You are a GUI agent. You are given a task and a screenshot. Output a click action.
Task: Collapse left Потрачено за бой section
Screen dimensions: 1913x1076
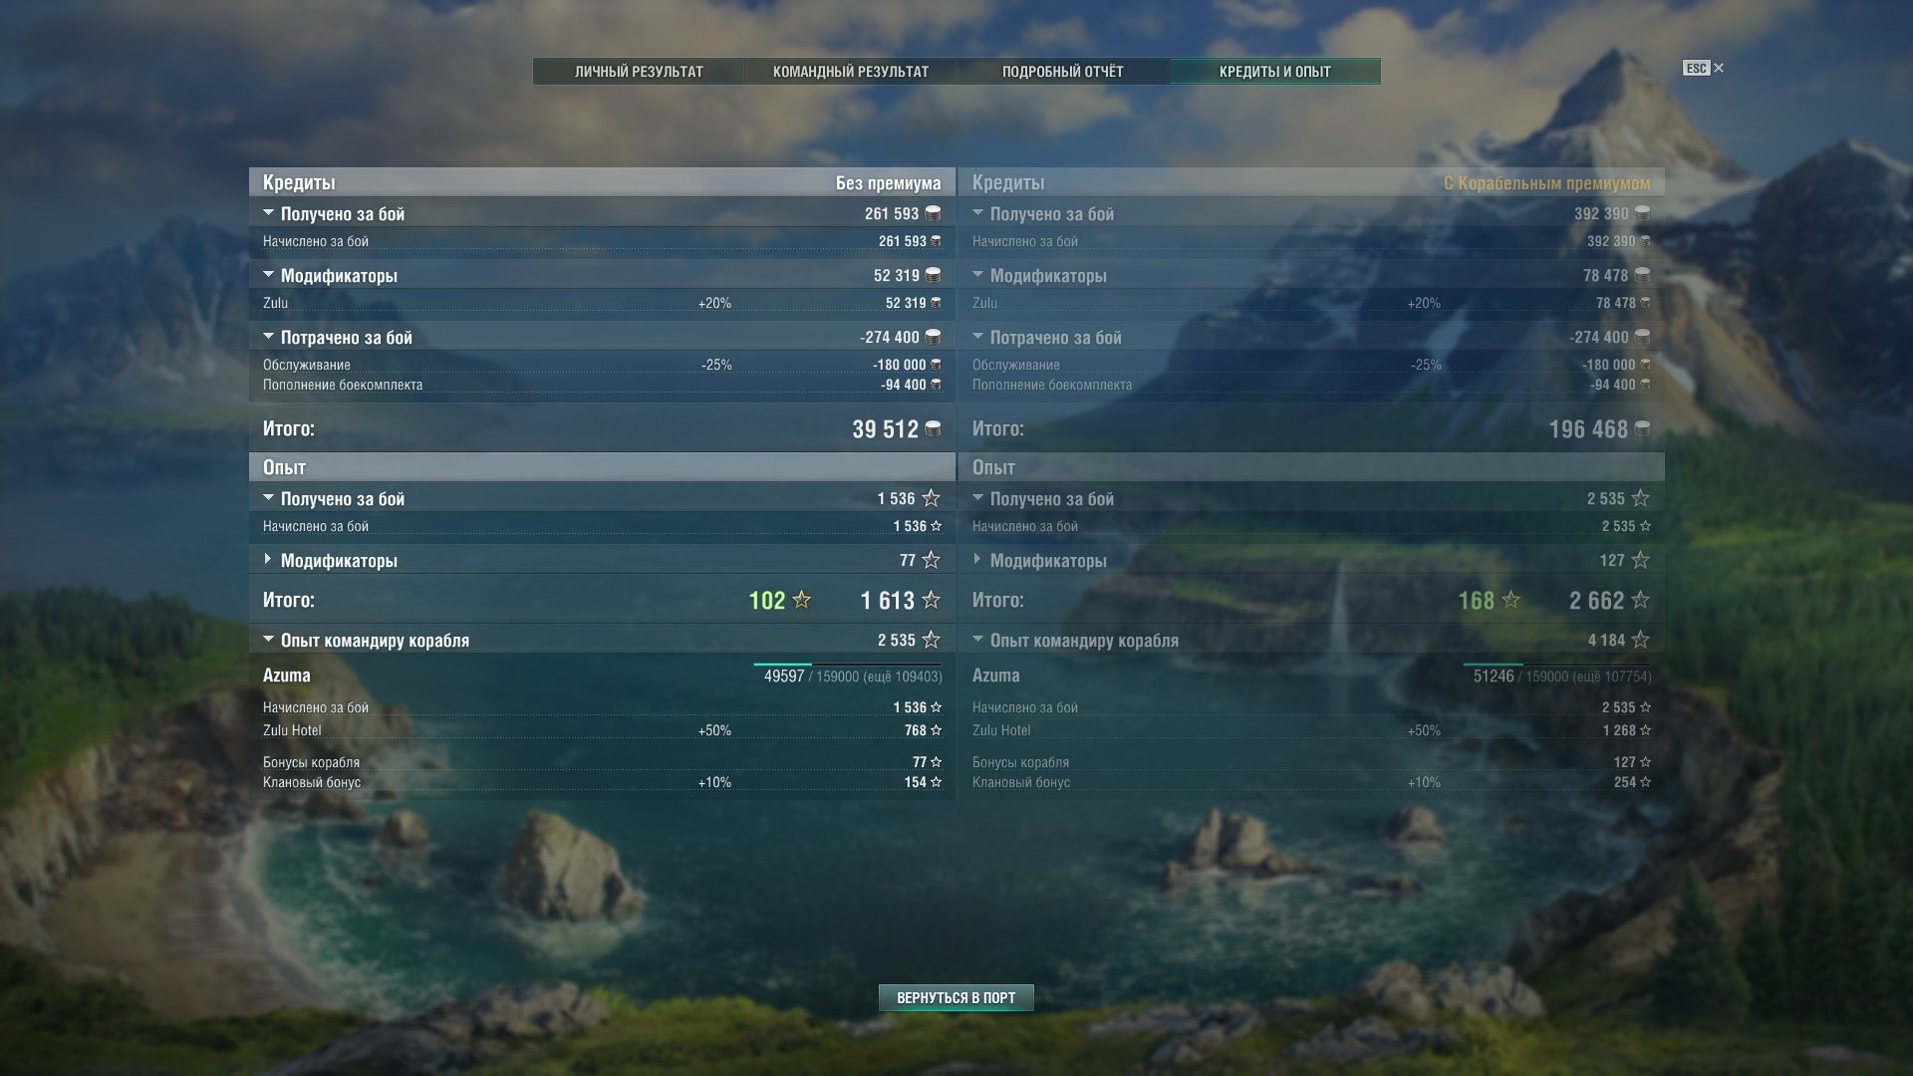[x=268, y=336]
